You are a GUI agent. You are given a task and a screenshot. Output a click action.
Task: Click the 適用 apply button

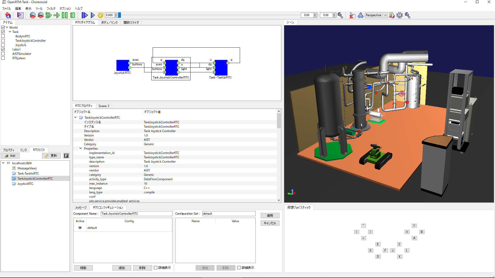[x=270, y=216]
